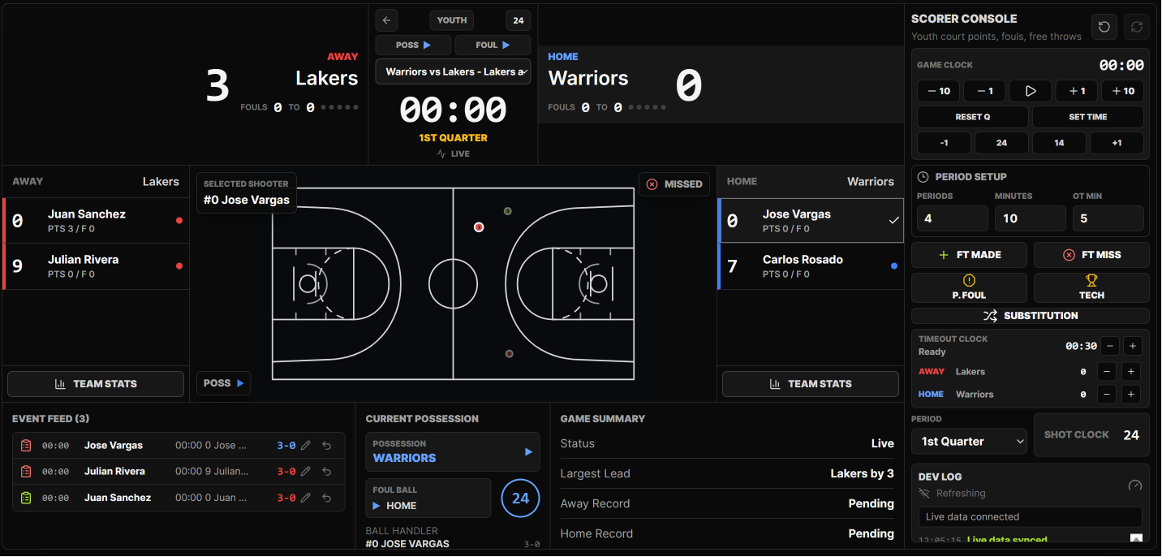This screenshot has width=1162, height=557.
Task: Open the SUBSTITUTION dialog
Action: click(x=1031, y=316)
